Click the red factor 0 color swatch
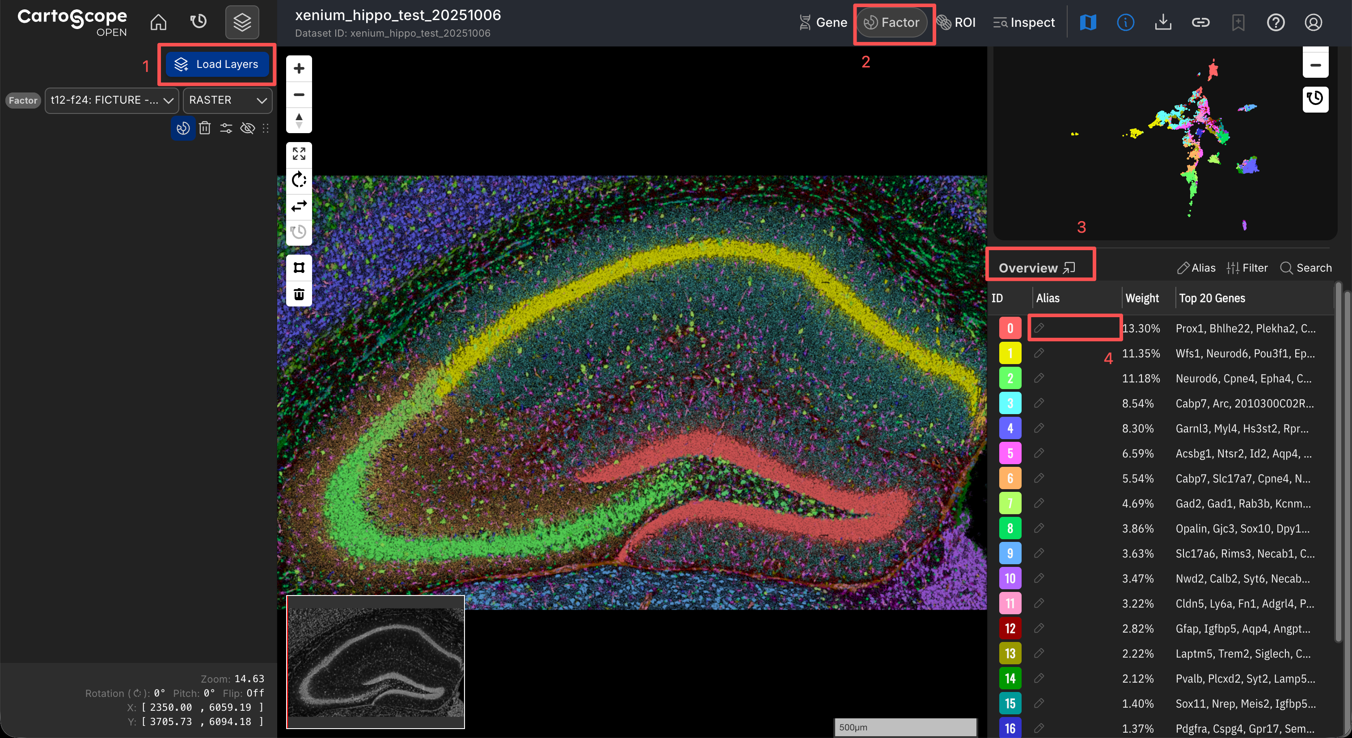The height and width of the screenshot is (738, 1352). [x=1010, y=328]
